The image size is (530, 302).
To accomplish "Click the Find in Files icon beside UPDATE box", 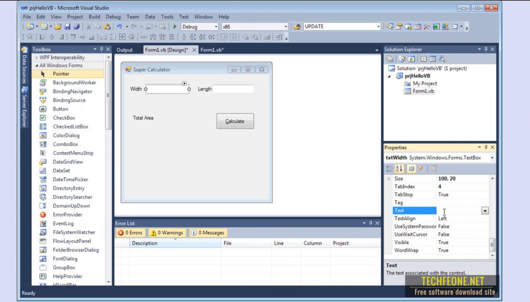I will click(x=297, y=27).
